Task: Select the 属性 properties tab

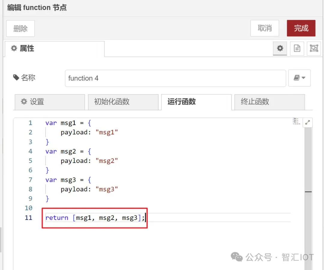Action: [x=55, y=49]
